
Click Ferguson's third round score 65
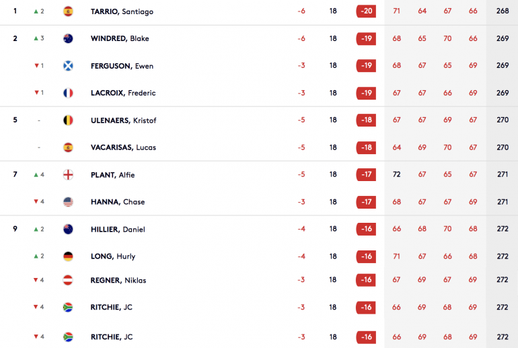pos(447,65)
